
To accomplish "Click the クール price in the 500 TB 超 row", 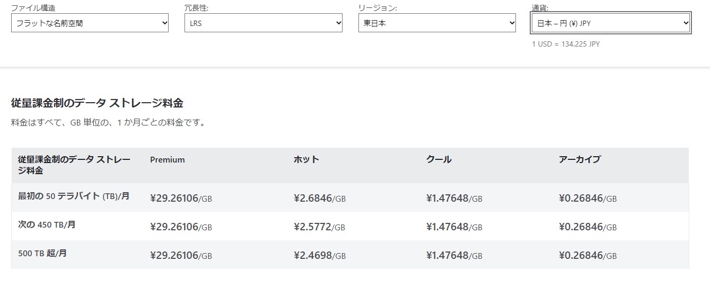I will 454,256.
